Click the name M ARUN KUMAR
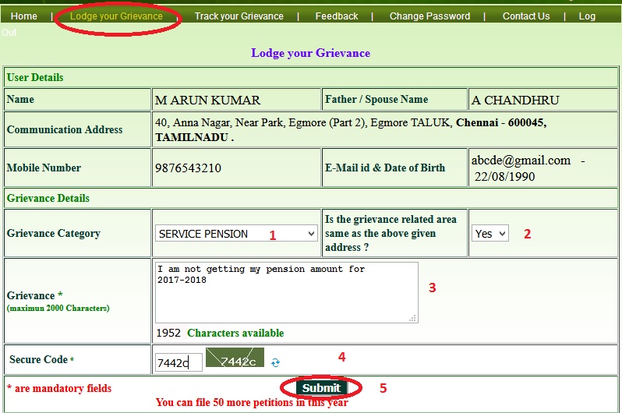Image resolution: width=622 pixels, height=413 pixels. [x=207, y=100]
